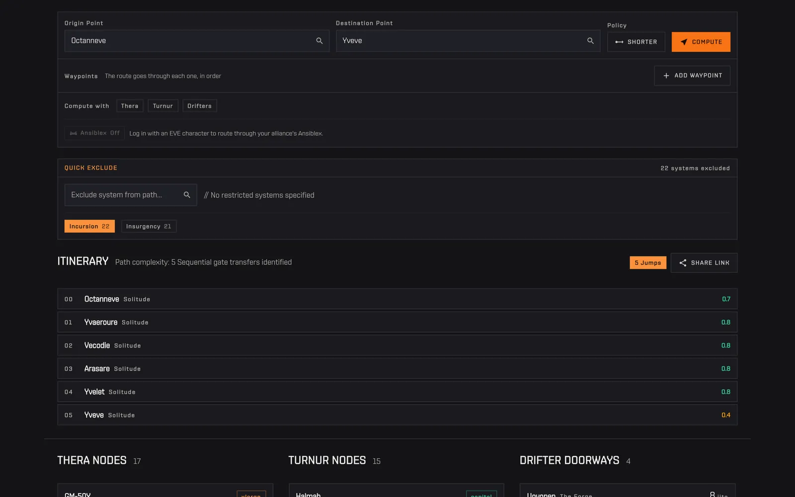
Task: Enable the Insurgency 21 exclusion filter
Action: (149, 226)
